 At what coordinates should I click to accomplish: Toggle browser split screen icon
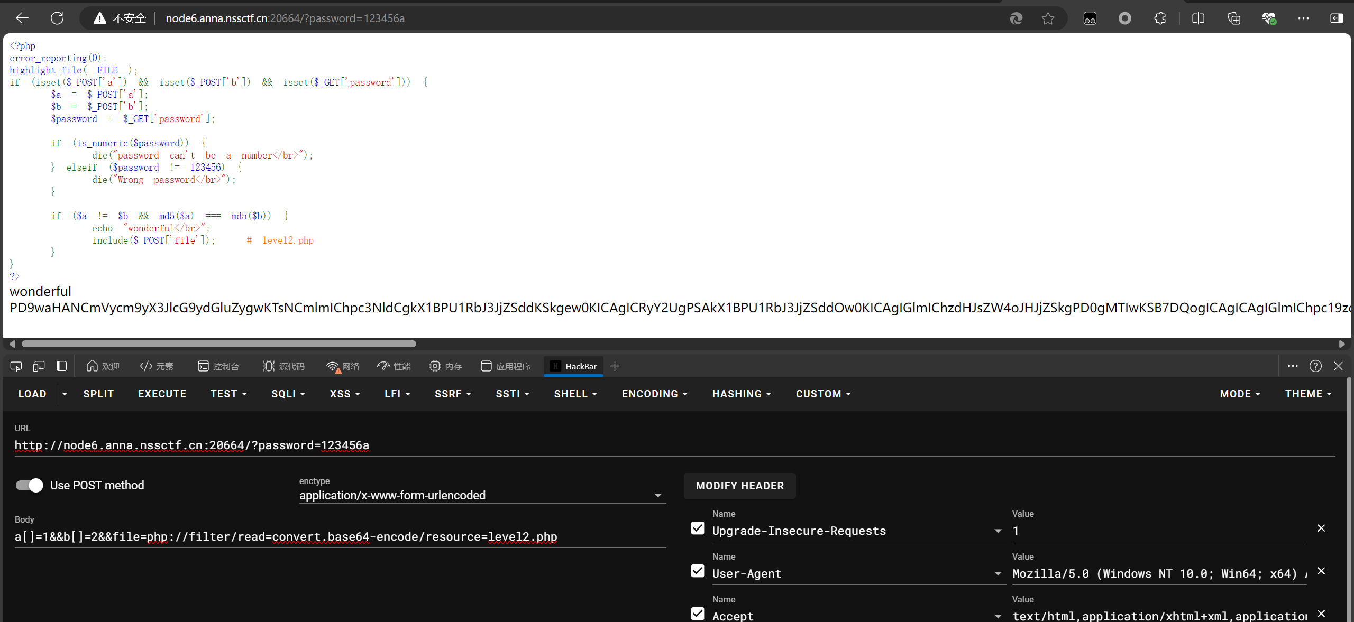[x=1198, y=18]
